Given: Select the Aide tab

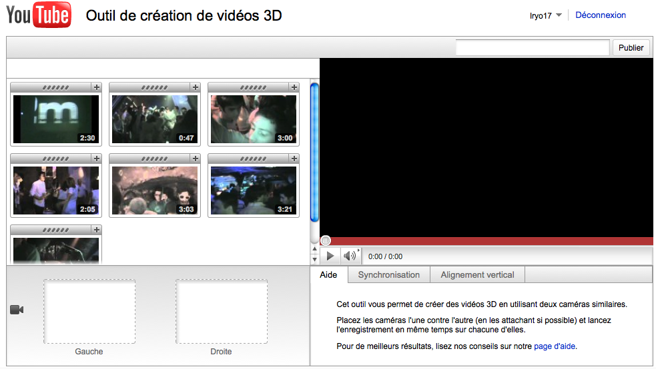Looking at the screenshot, I should click(329, 275).
